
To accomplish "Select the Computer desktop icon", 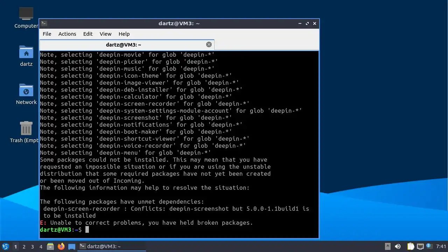I will 26,17.
